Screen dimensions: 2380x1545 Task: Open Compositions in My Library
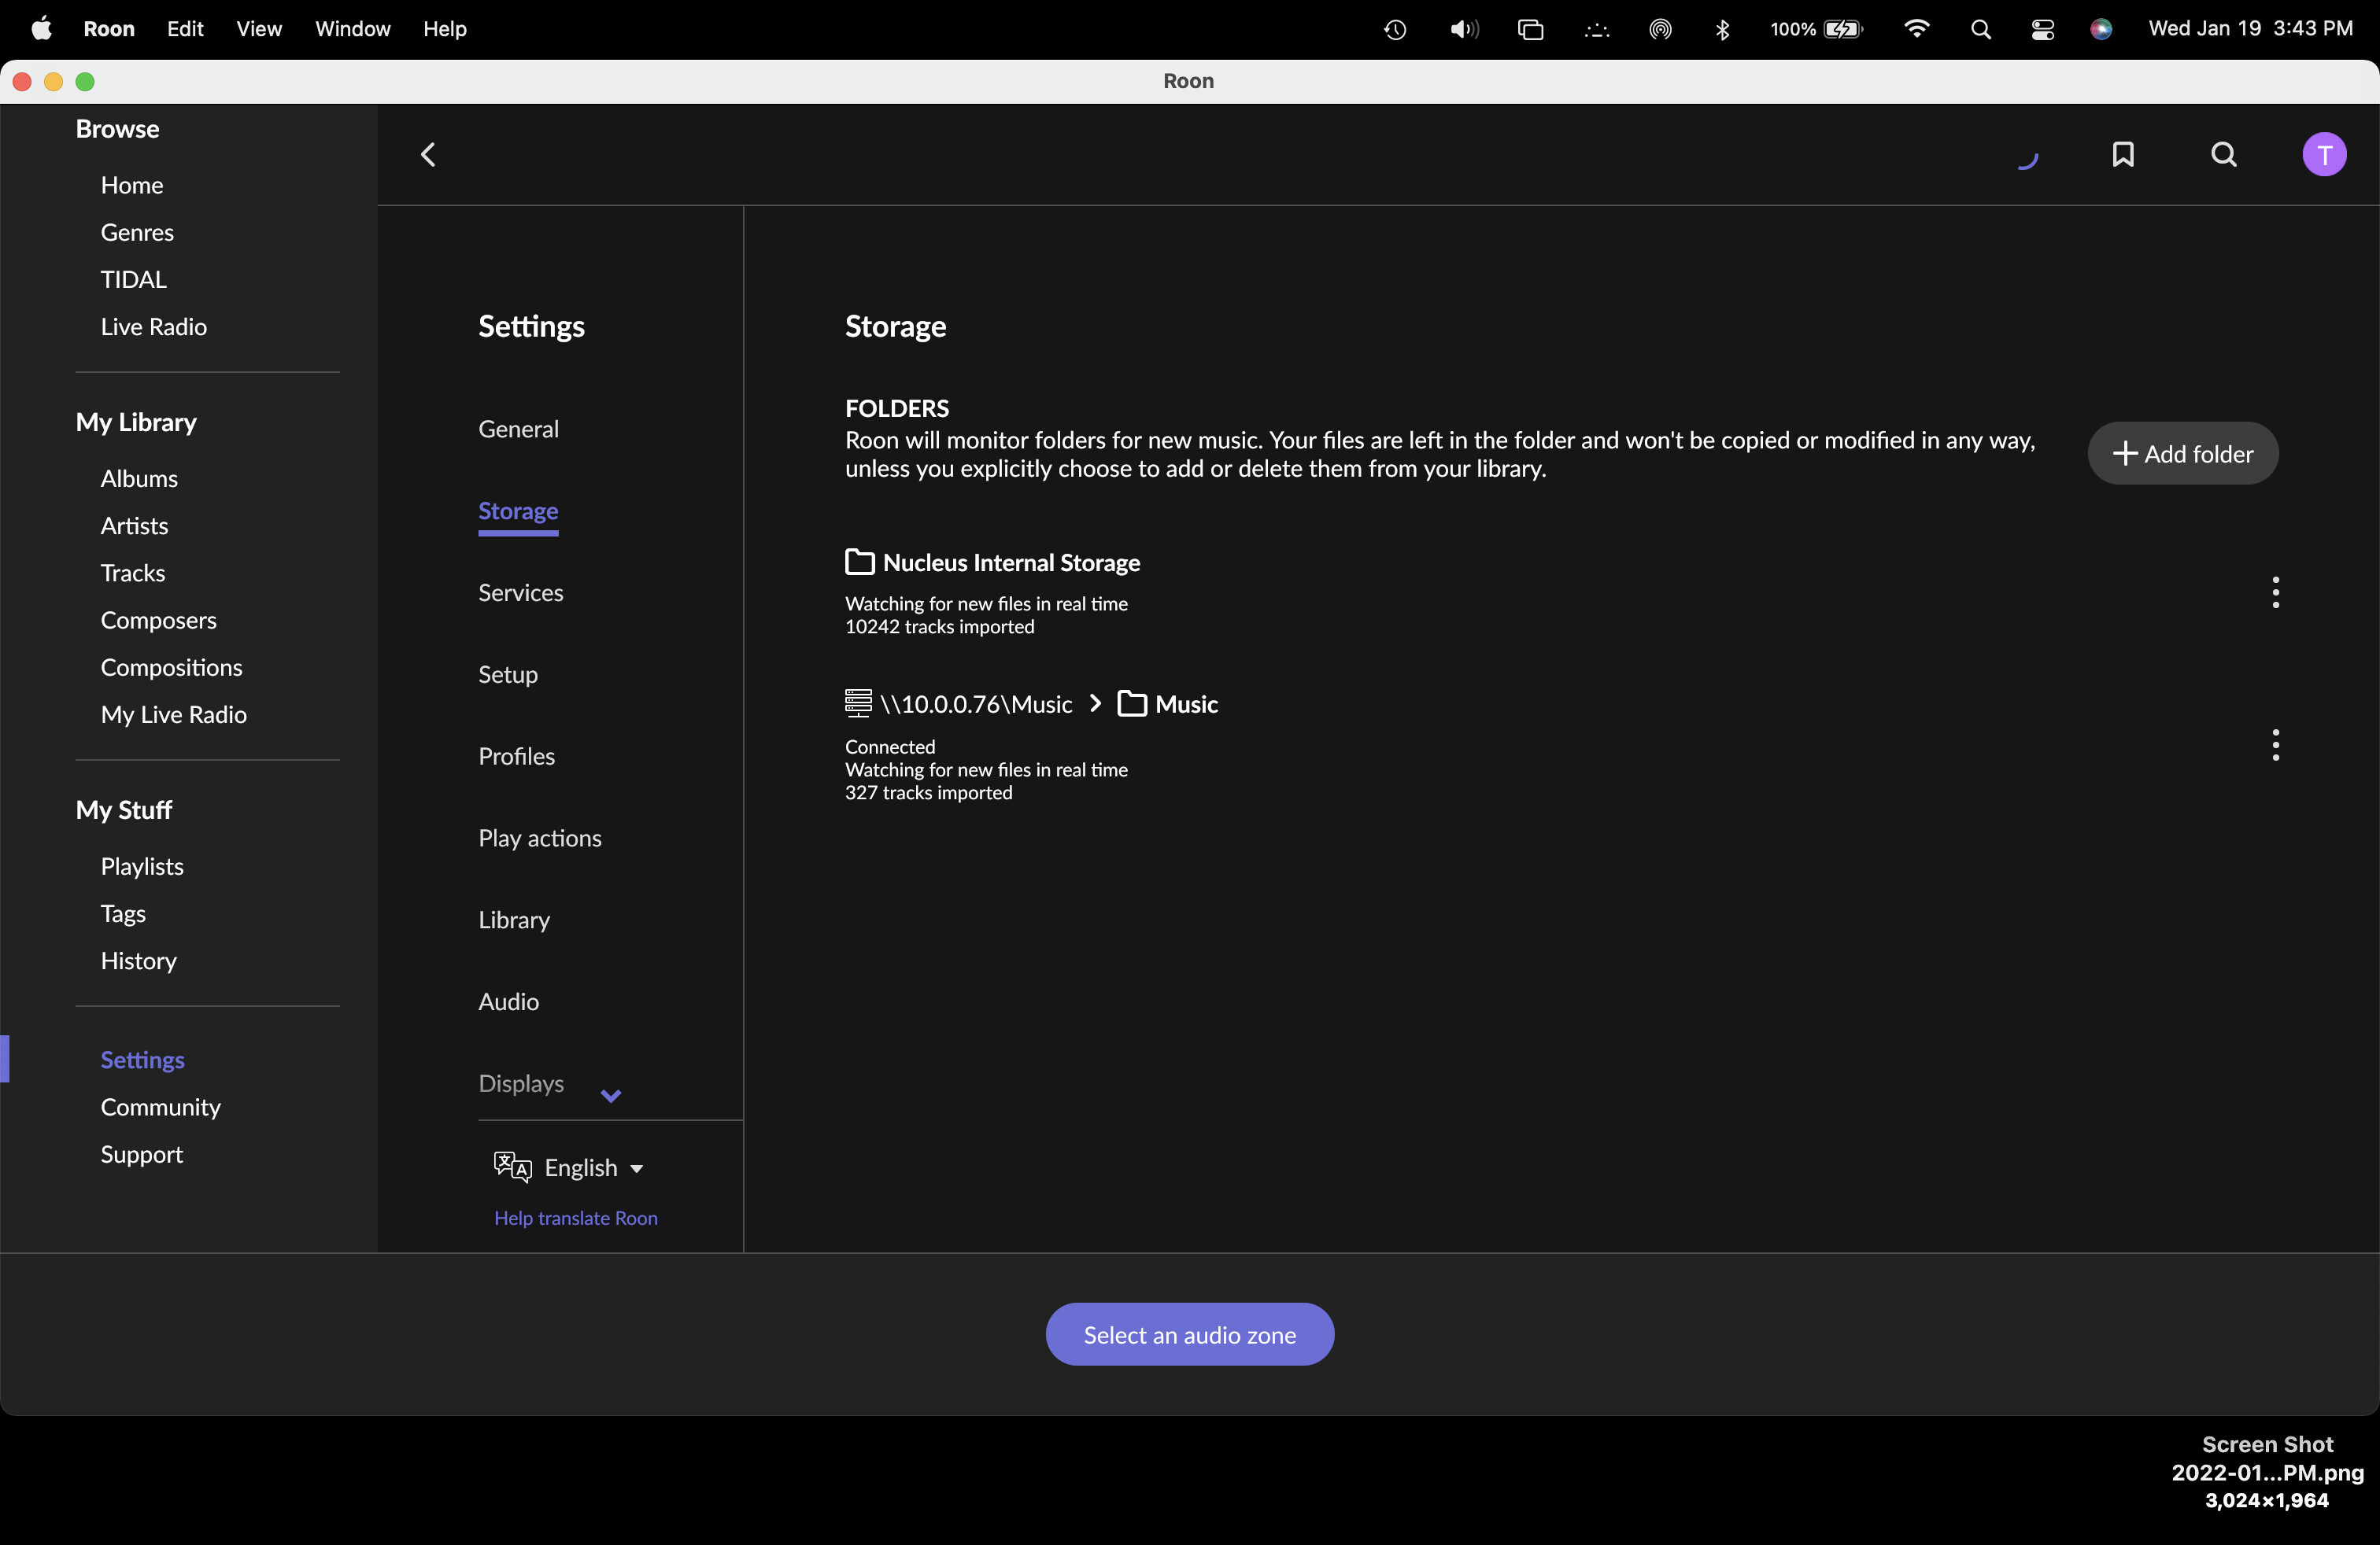click(171, 668)
